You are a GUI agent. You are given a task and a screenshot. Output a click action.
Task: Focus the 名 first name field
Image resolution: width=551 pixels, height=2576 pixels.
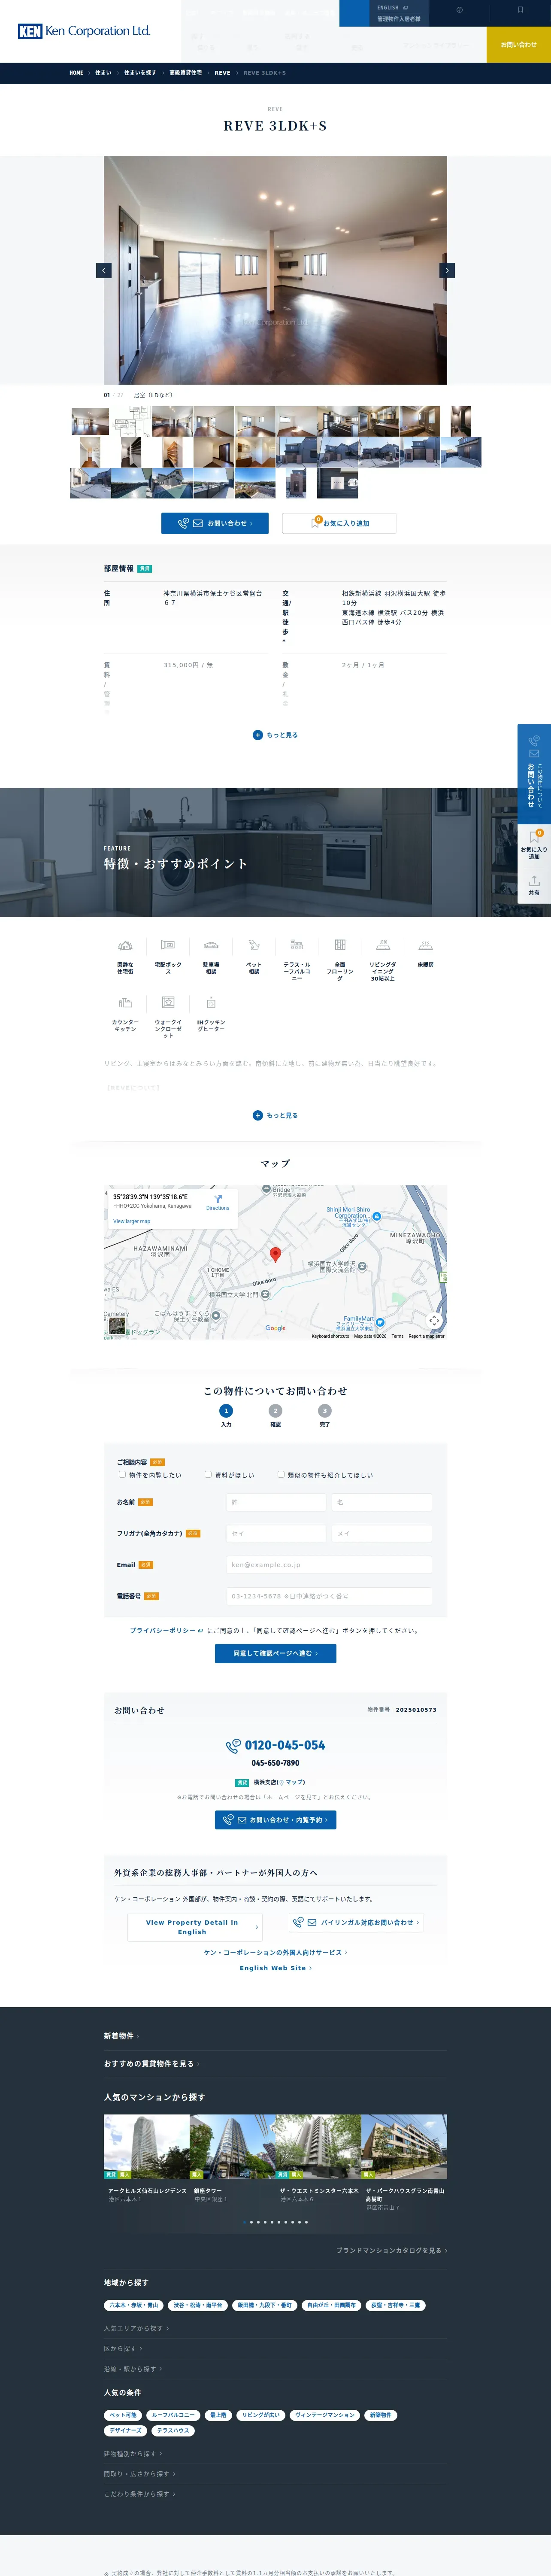382,1502
